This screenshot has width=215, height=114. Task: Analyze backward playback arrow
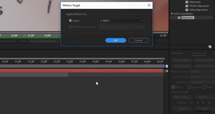[198, 103]
